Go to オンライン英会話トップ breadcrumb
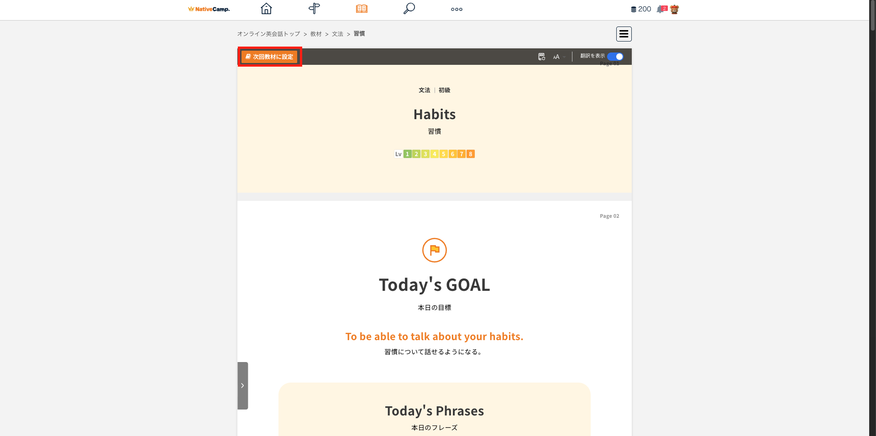 268,34
